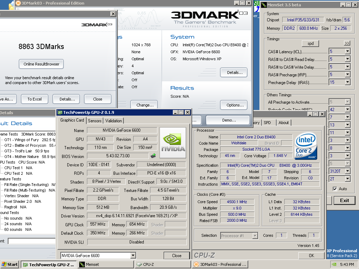Open the 2T command rate dropdown
This screenshot has height=269, width=359.
point(347,179)
